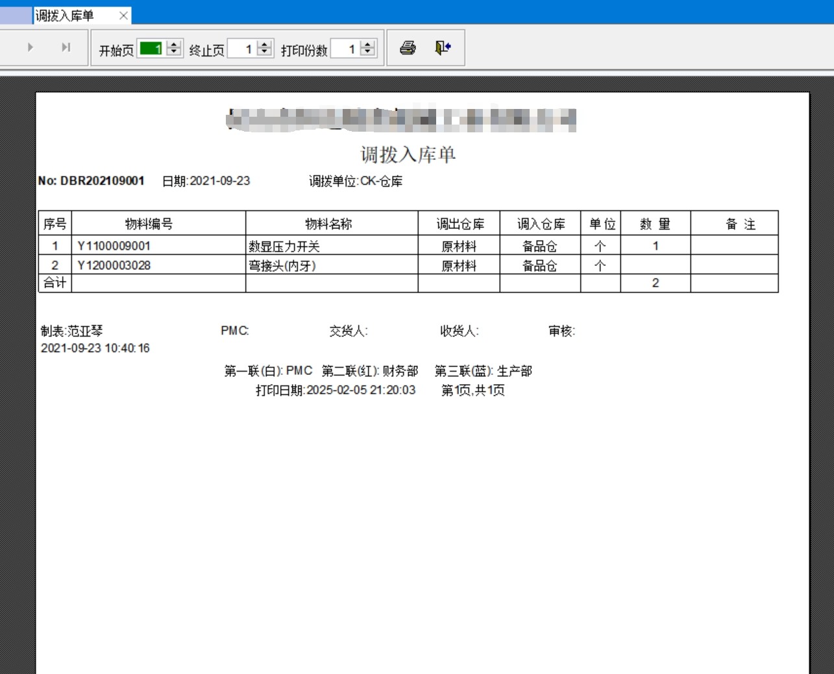The width and height of the screenshot is (834, 674).
Task: Focus the 打印份数 number field
Action: (345, 49)
